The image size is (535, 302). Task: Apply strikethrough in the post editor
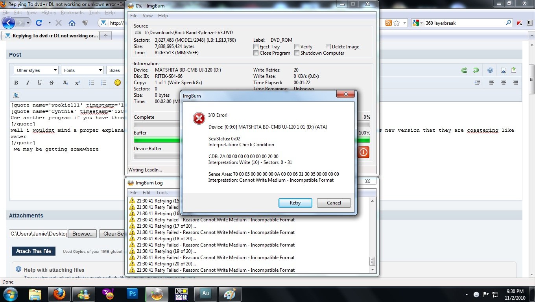point(52,83)
